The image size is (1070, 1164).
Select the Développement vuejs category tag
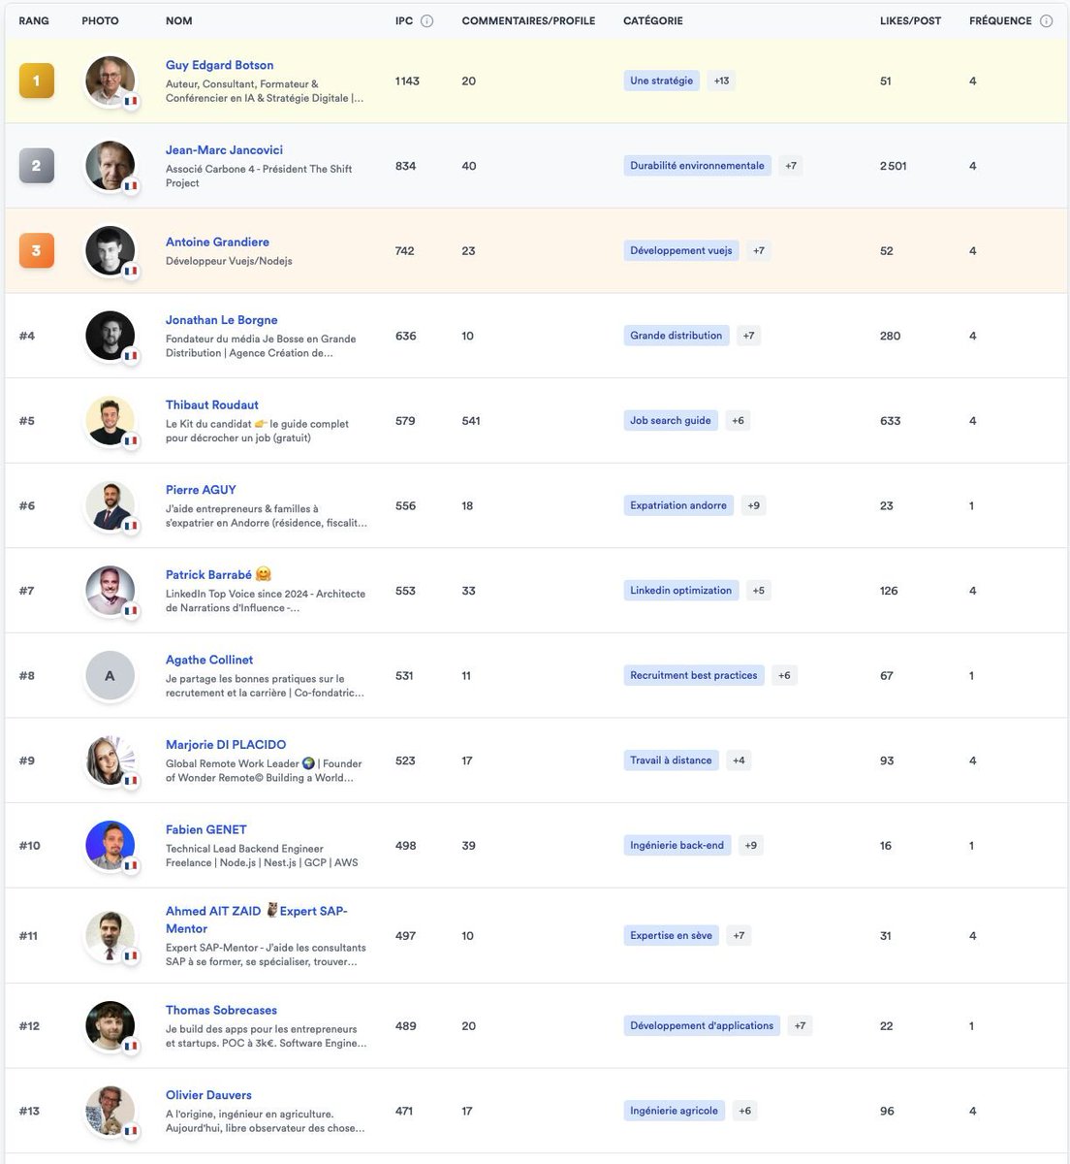coord(681,250)
